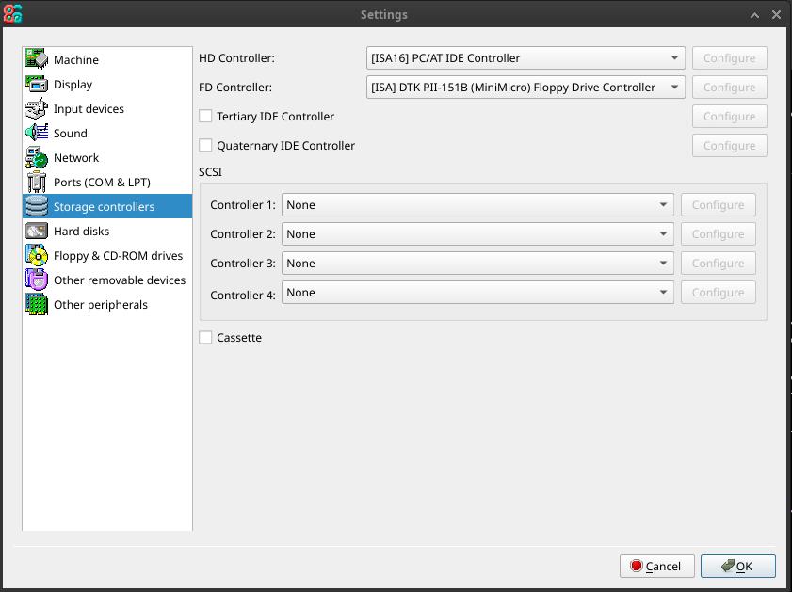Select the Display monitor icon
This screenshot has width=792, height=592.
(x=37, y=85)
